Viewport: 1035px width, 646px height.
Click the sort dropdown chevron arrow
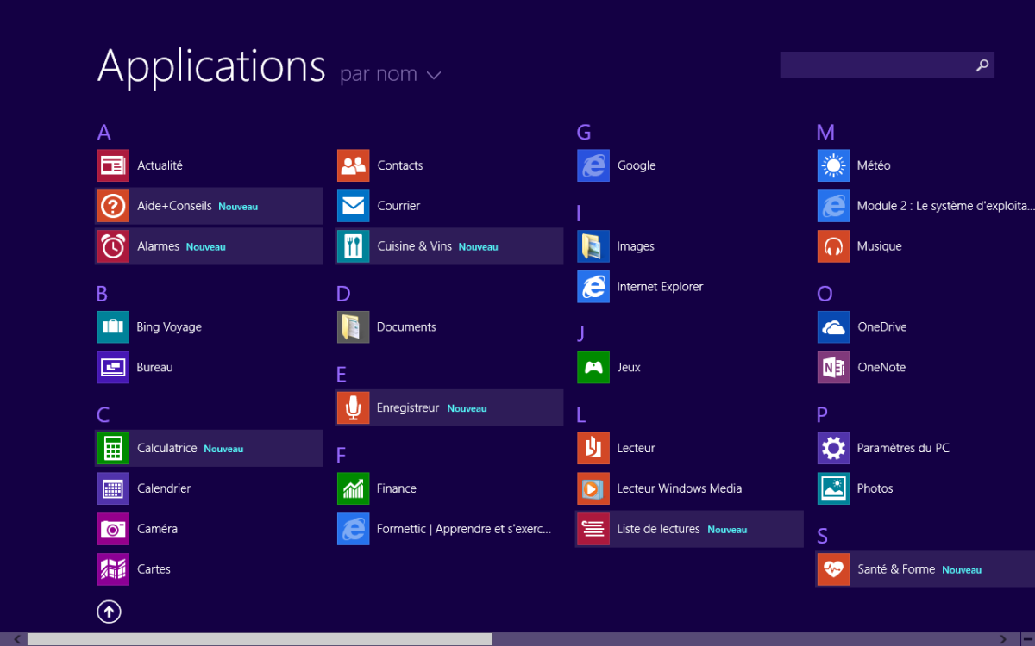(434, 76)
